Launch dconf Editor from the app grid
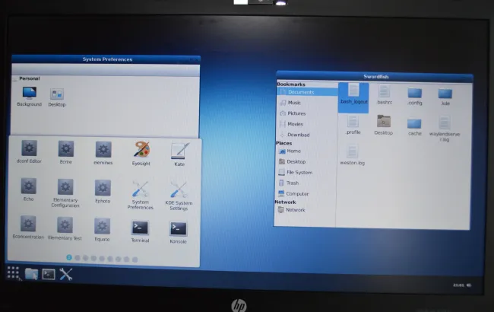 pos(29,152)
